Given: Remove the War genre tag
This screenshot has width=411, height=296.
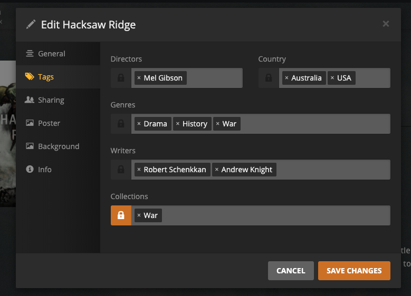Looking at the screenshot, I should pyautogui.click(x=217, y=124).
